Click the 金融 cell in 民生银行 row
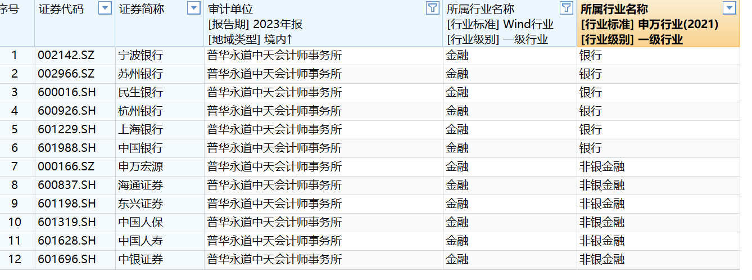Screen dimensions: 752x280 click(510, 93)
